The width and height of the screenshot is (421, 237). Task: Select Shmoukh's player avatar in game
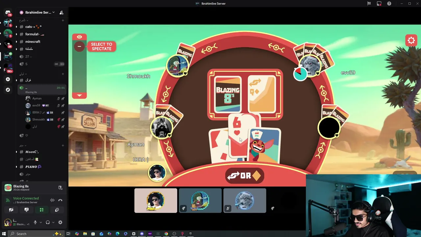177,66
